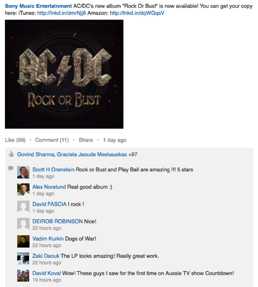The image size is (258, 287).
Task: Expand the +97 other likers list
Action: (133, 154)
